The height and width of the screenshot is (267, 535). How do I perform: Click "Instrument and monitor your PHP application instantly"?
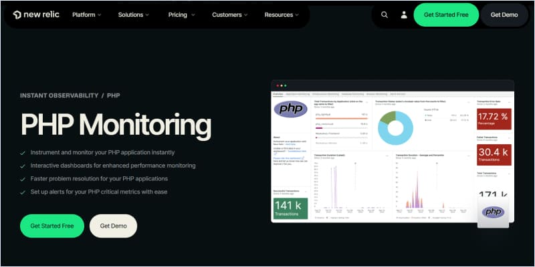102,153
